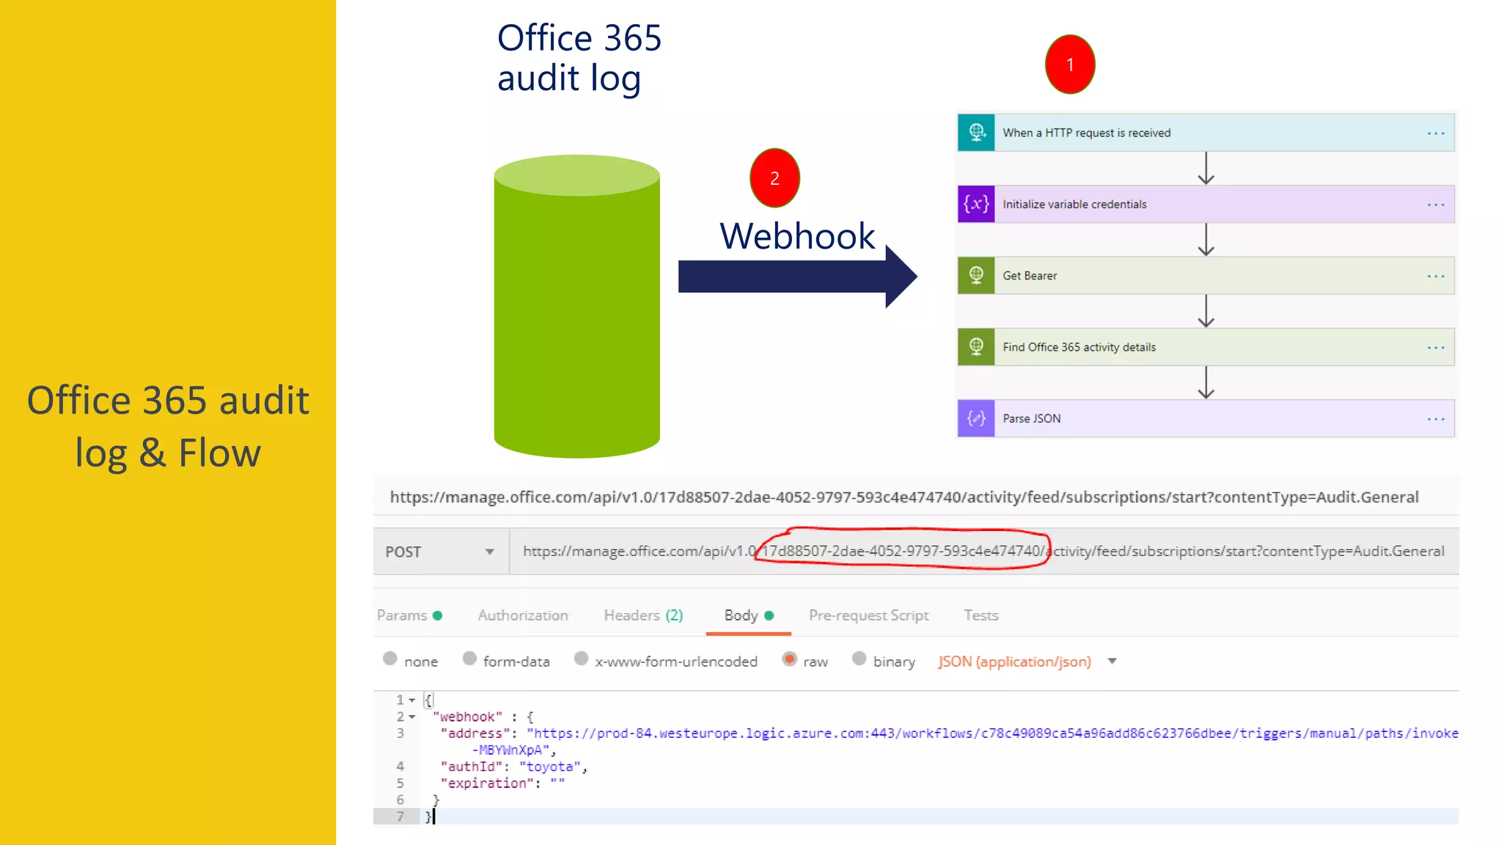Click the "authId": "toyota" line
This screenshot has width=1502, height=845.
click(513, 767)
